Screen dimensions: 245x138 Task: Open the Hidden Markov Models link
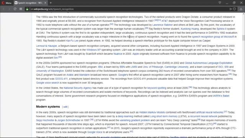coord(152,112)
